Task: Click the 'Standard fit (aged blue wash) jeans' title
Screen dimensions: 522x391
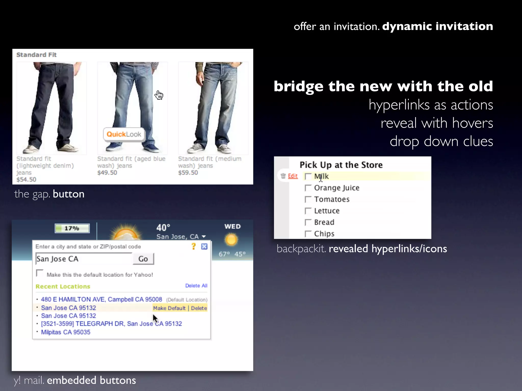Action: 131,162
